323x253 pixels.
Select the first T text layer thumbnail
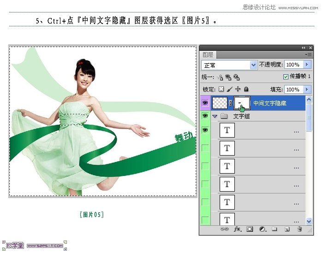click(227, 130)
